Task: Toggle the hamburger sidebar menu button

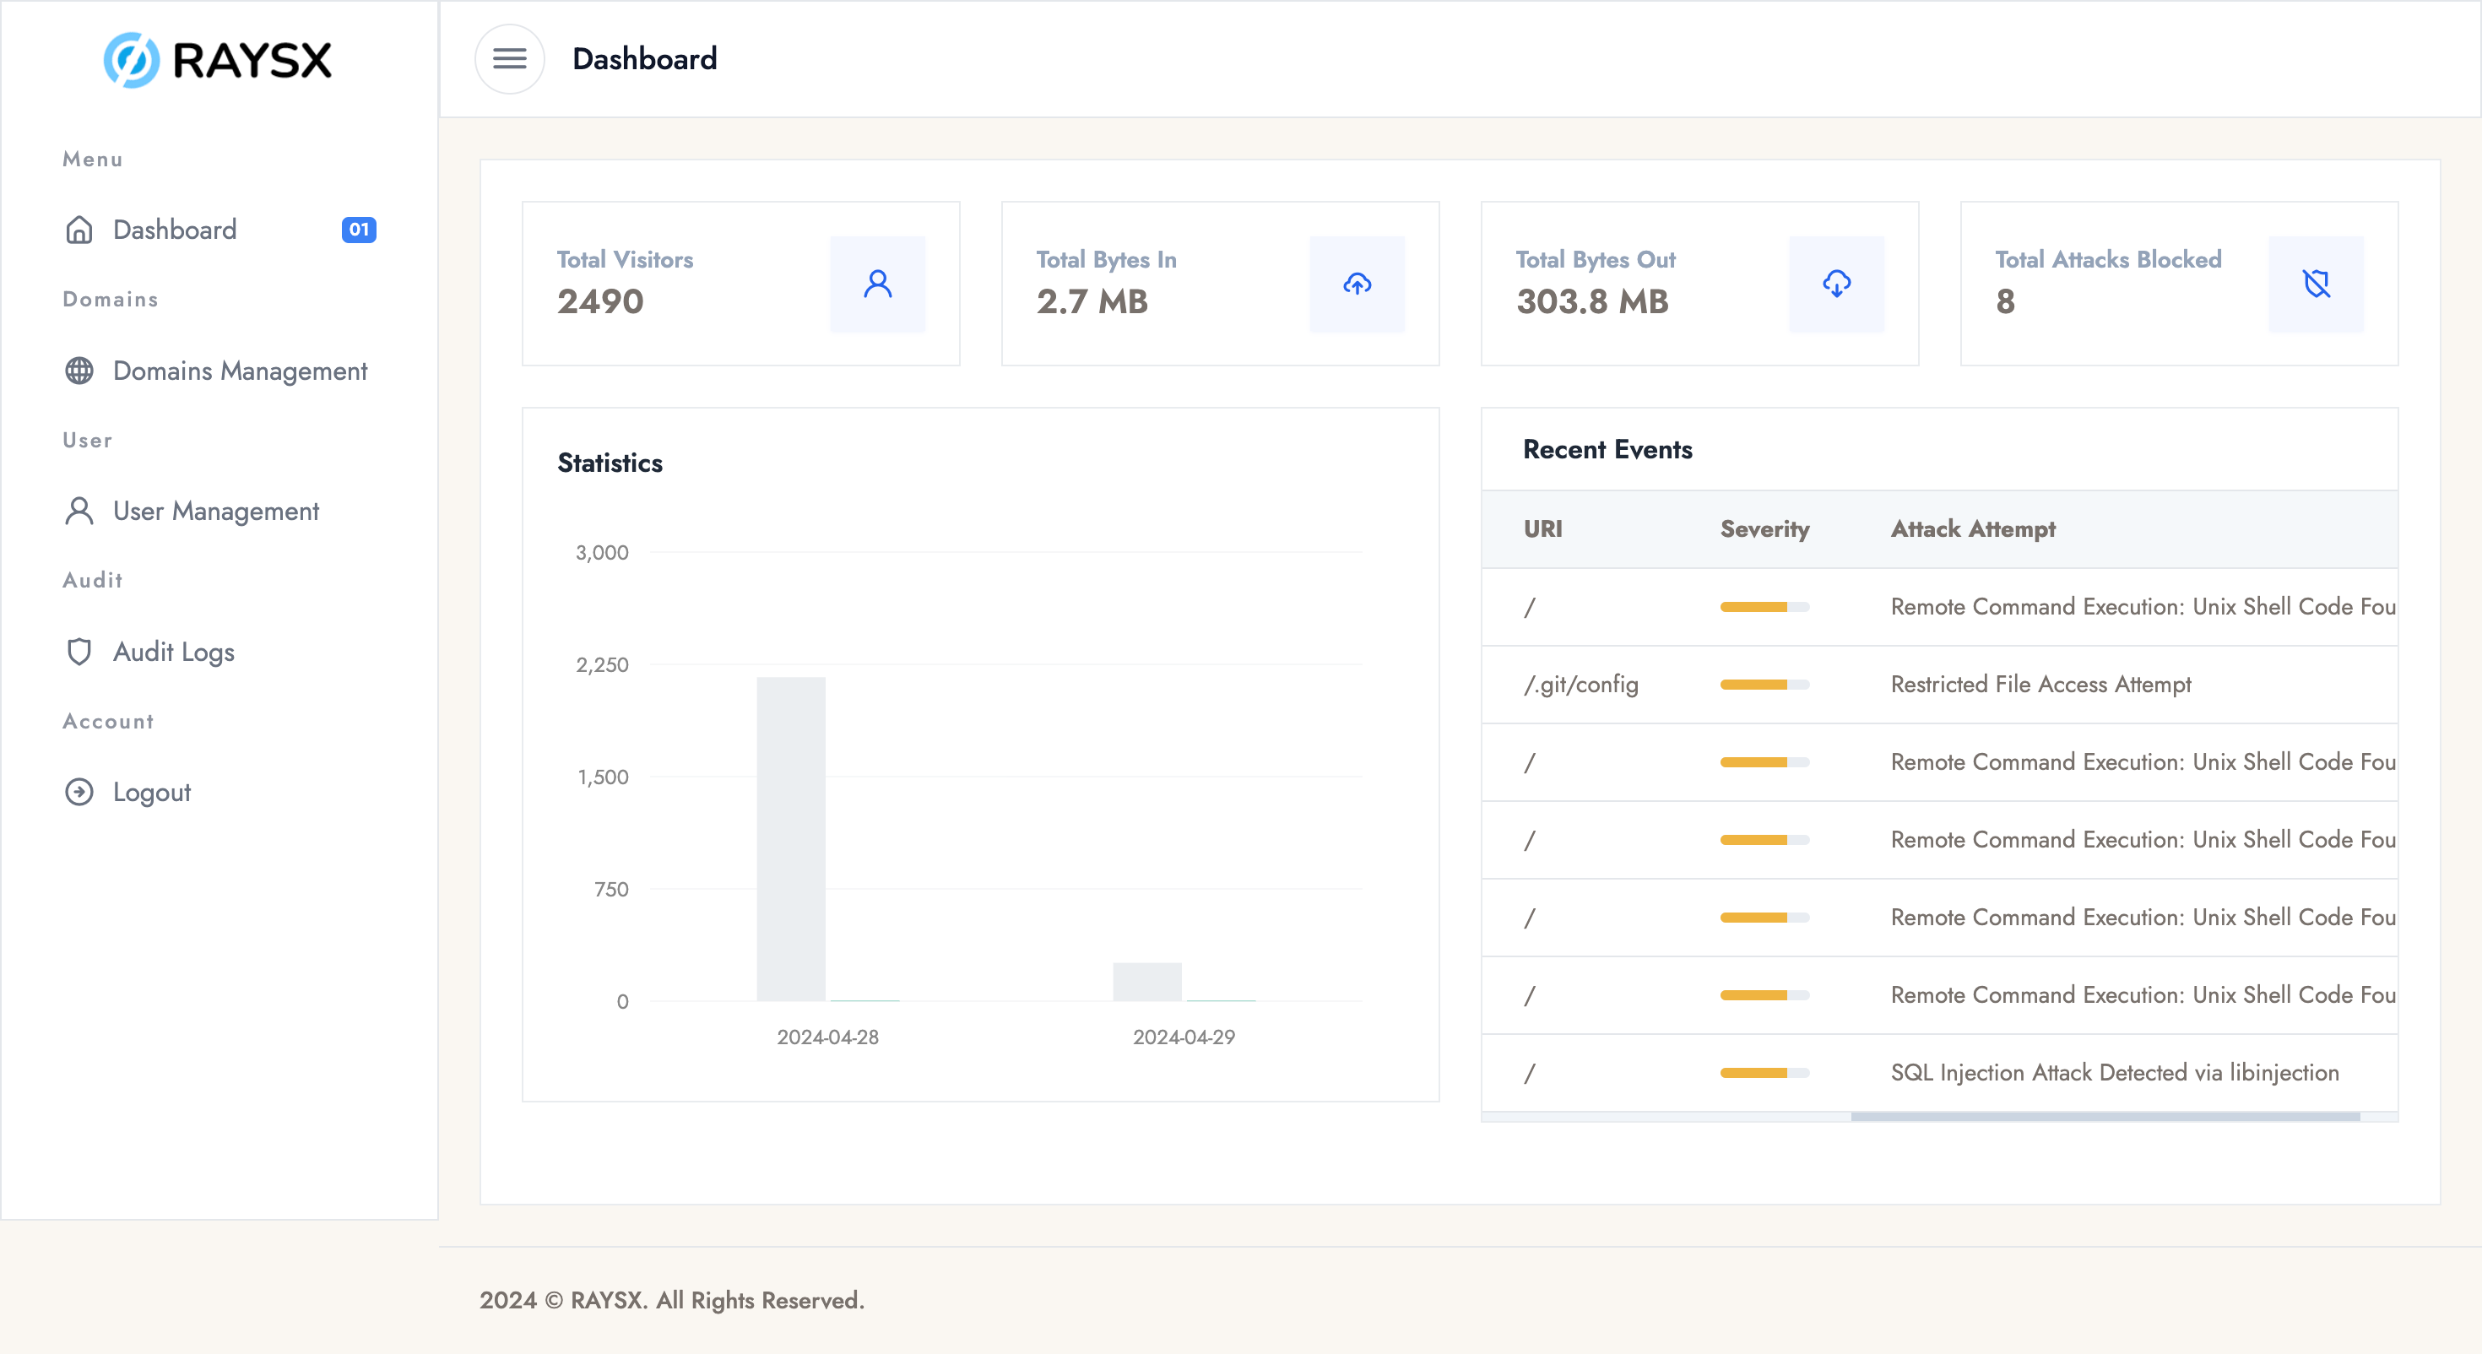Action: (510, 59)
